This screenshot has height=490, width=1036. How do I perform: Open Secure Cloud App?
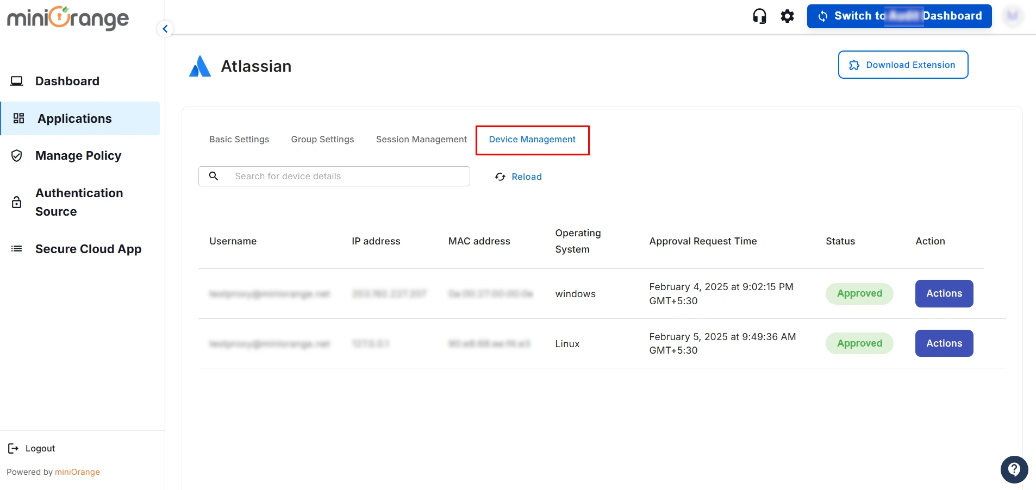tap(80, 249)
